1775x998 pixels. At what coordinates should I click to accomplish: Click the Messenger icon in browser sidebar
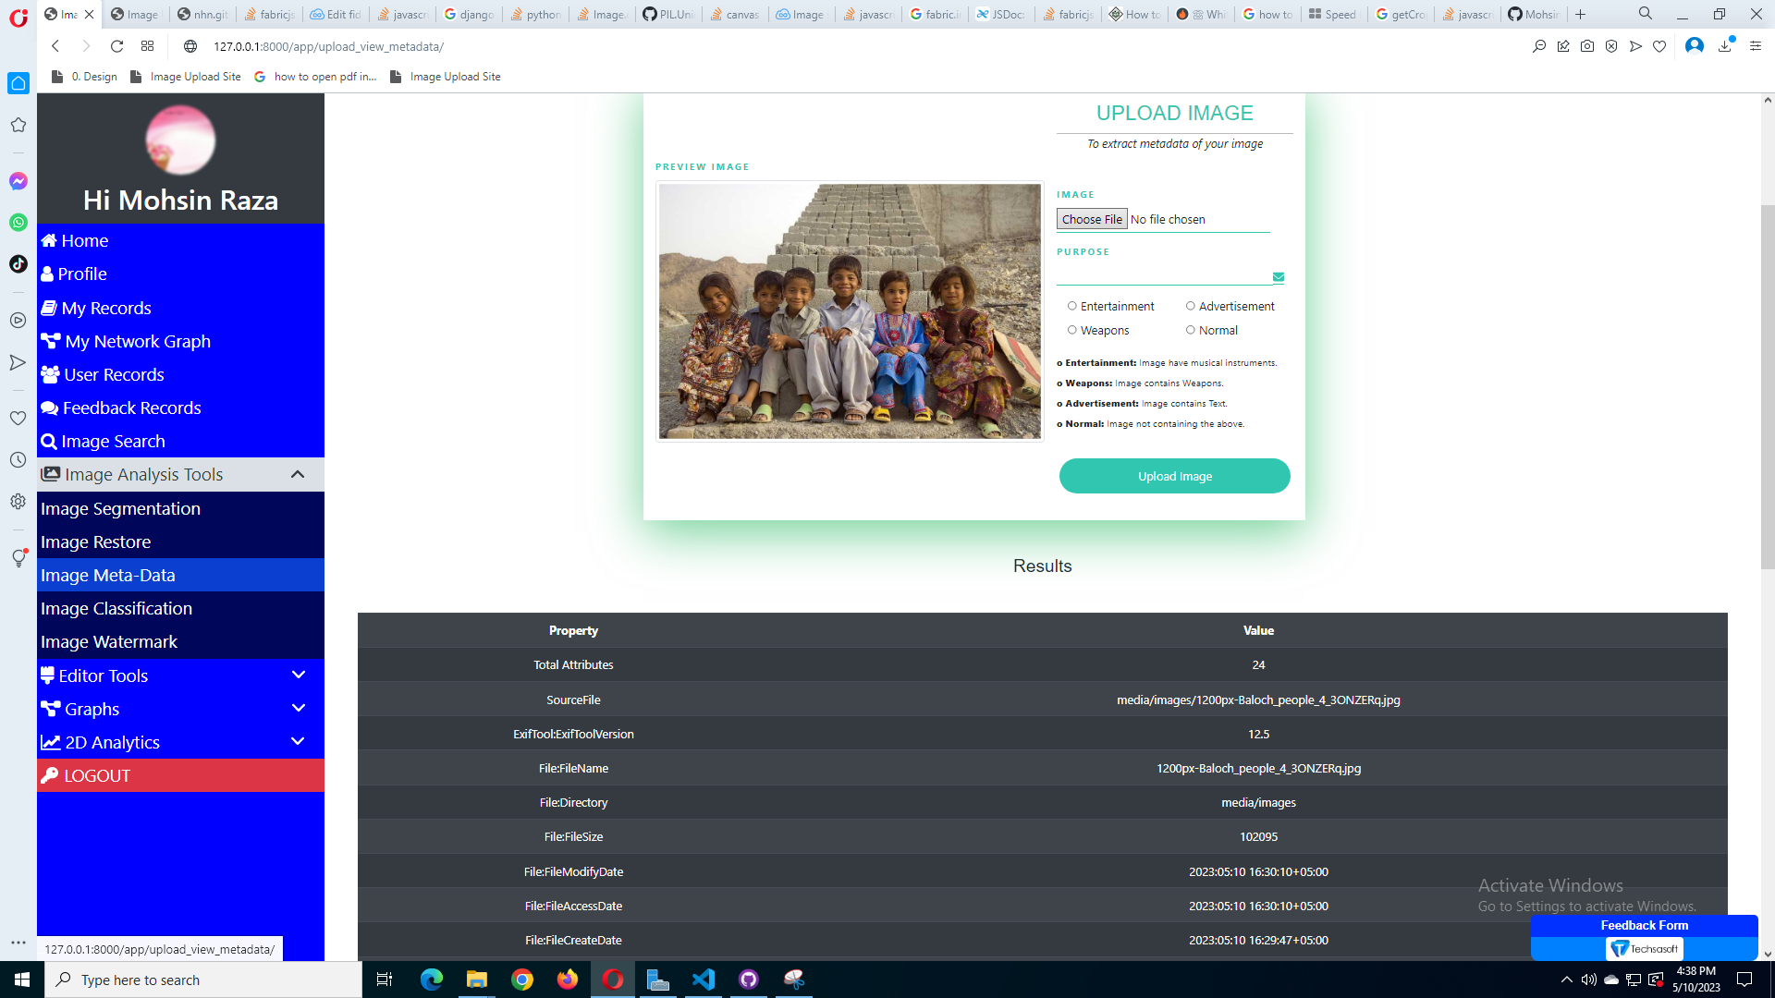(18, 181)
